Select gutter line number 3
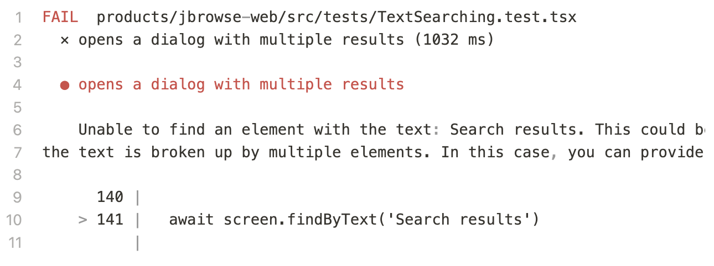The height and width of the screenshot is (266, 714). tap(18, 62)
